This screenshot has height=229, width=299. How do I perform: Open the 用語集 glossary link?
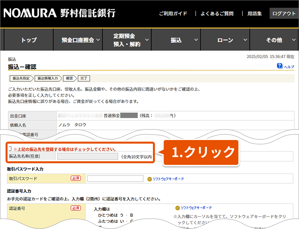tap(254, 13)
